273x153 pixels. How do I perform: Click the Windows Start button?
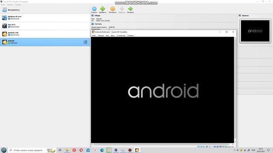pos(4,150)
